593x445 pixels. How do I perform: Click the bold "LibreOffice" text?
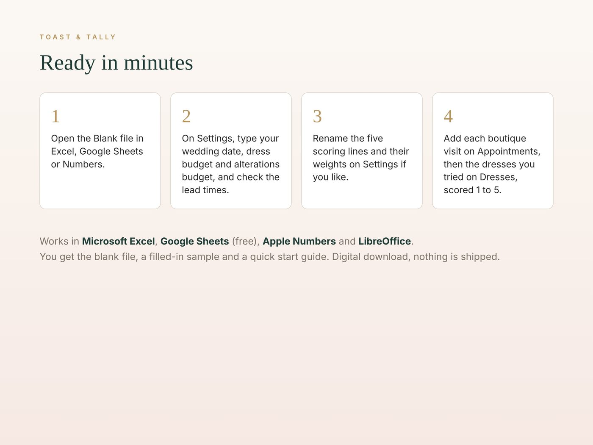[385, 241]
